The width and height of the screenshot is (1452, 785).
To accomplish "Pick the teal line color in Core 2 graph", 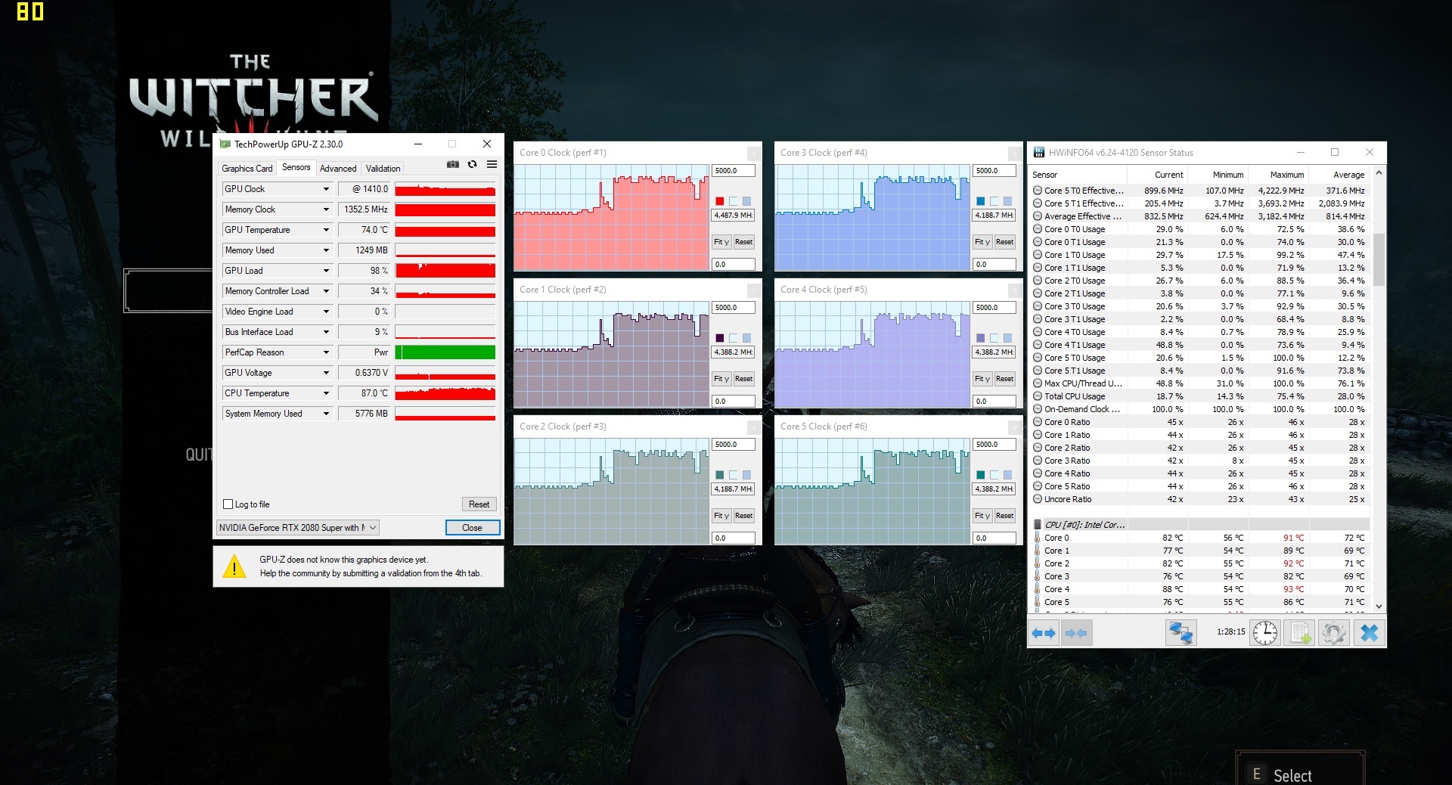I will tap(720, 475).
